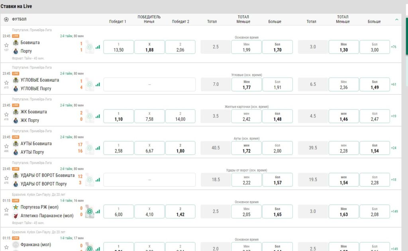Click Португеза РЖ star crest icon
The height and width of the screenshot is (251, 408).
click(x=16, y=207)
